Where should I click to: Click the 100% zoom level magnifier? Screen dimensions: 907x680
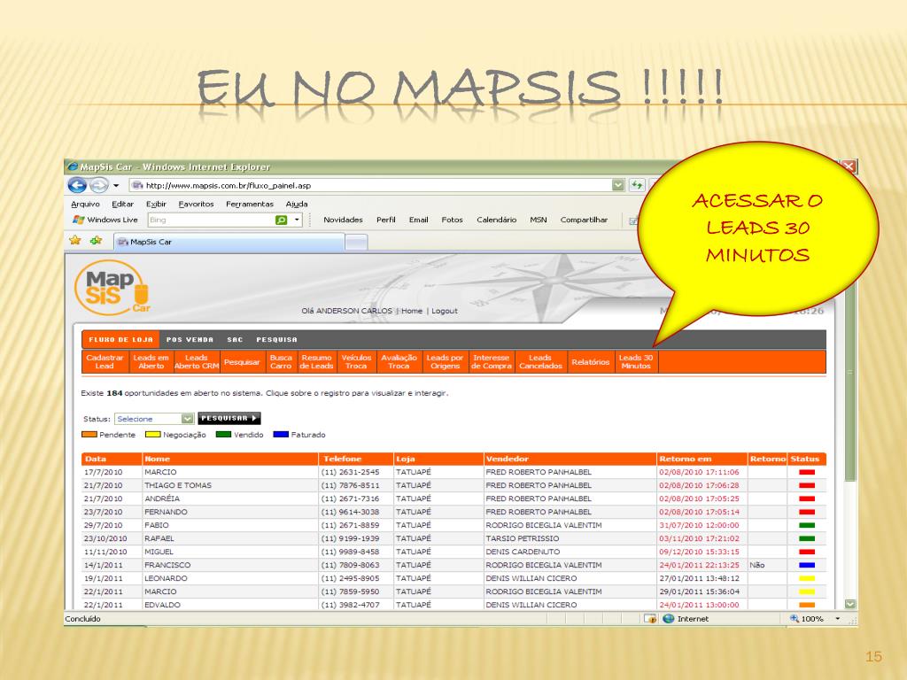(x=795, y=619)
